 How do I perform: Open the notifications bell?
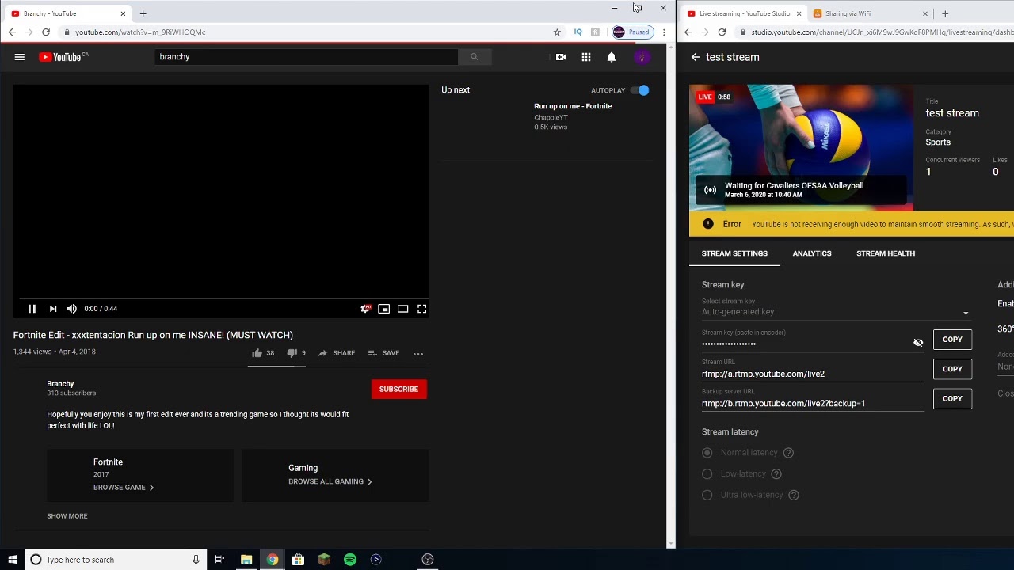(612, 57)
